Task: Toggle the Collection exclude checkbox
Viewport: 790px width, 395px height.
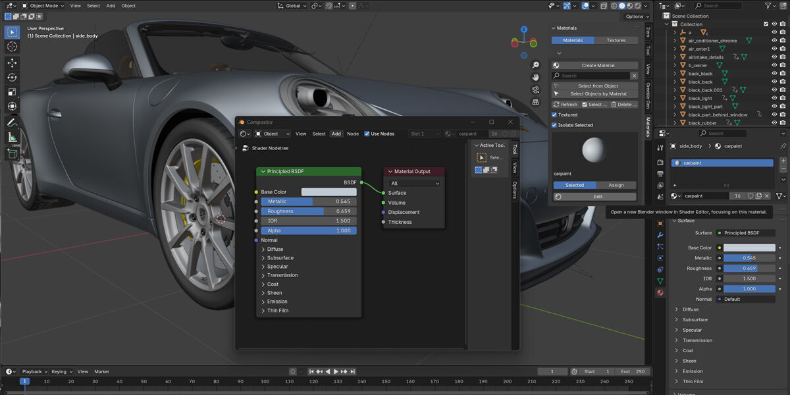Action: coord(766,24)
